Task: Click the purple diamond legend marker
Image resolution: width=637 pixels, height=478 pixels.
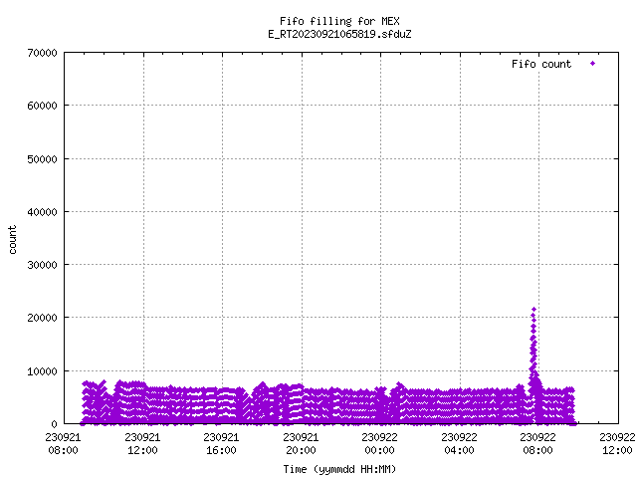Action: click(x=593, y=64)
